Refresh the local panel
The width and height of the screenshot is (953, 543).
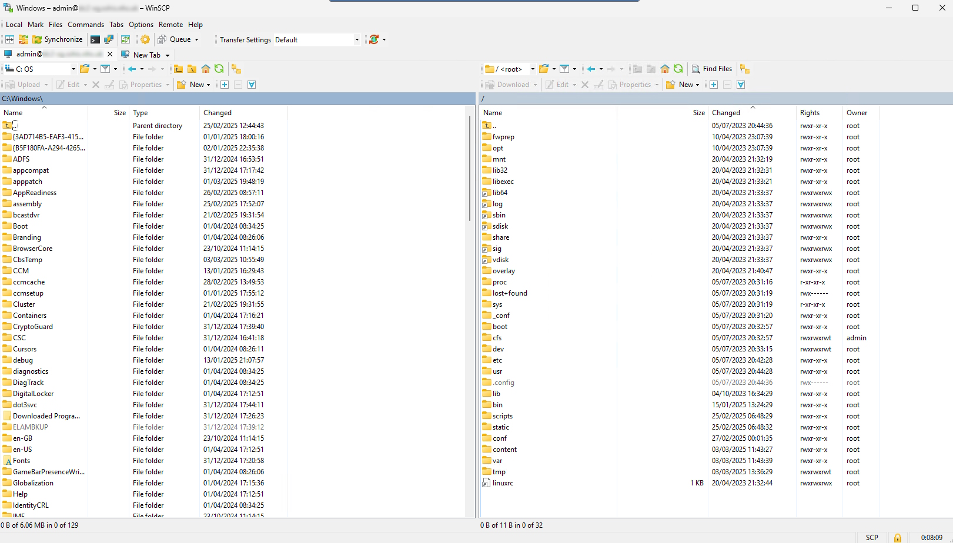(219, 69)
